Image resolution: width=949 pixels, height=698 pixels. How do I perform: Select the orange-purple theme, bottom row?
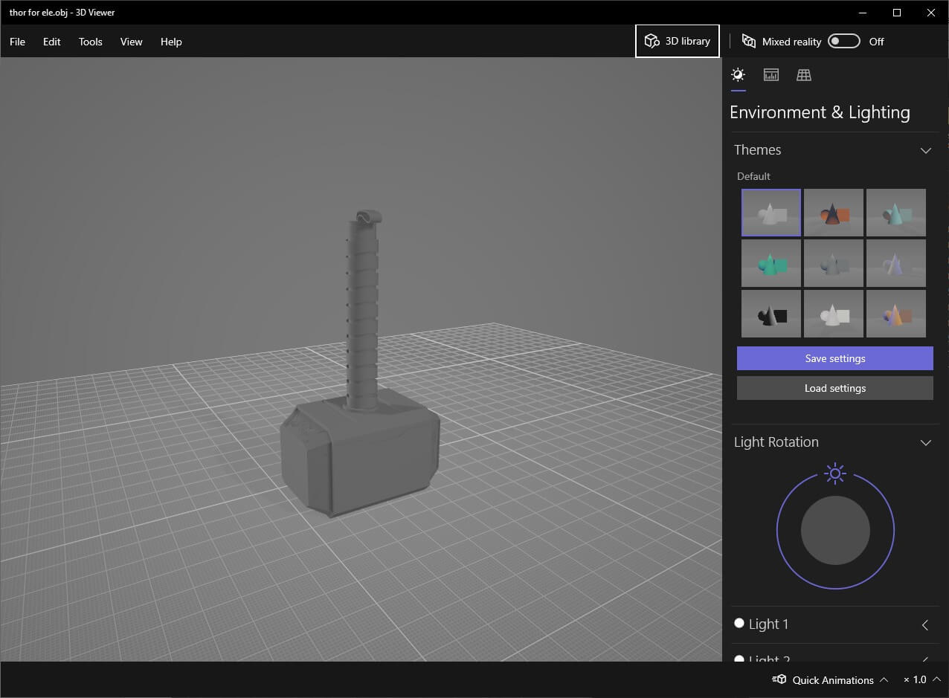pos(896,314)
